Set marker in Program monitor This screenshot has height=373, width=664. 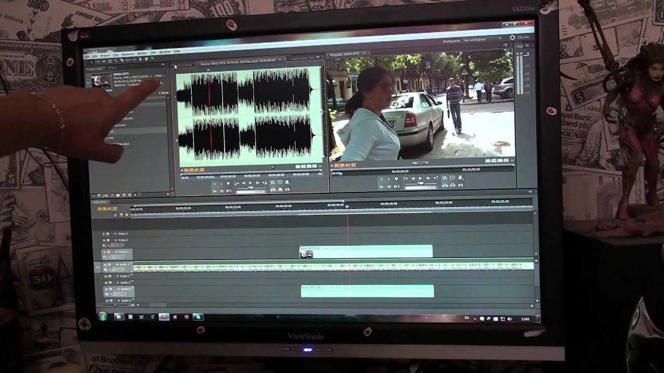pyautogui.click(x=396, y=178)
